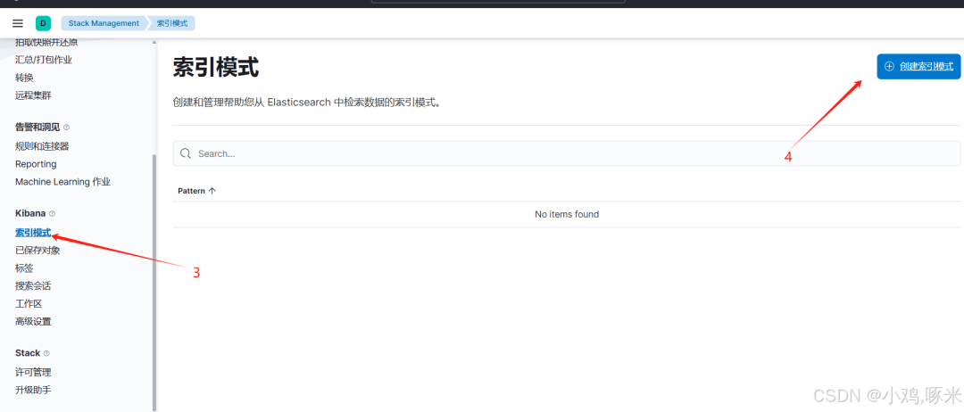Open 标签 in the sidebar
The height and width of the screenshot is (412, 964).
click(x=25, y=268)
